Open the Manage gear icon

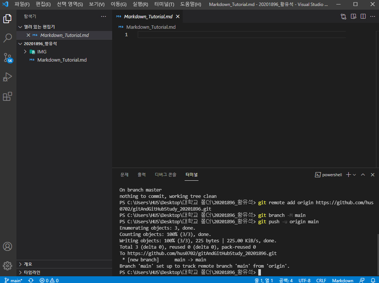(x=7, y=265)
